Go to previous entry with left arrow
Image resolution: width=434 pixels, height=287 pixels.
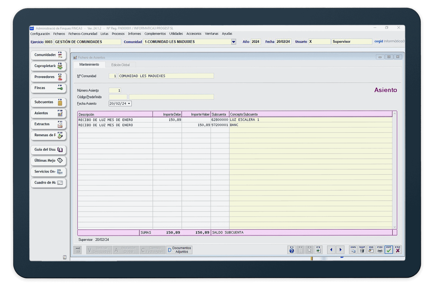[331, 250]
